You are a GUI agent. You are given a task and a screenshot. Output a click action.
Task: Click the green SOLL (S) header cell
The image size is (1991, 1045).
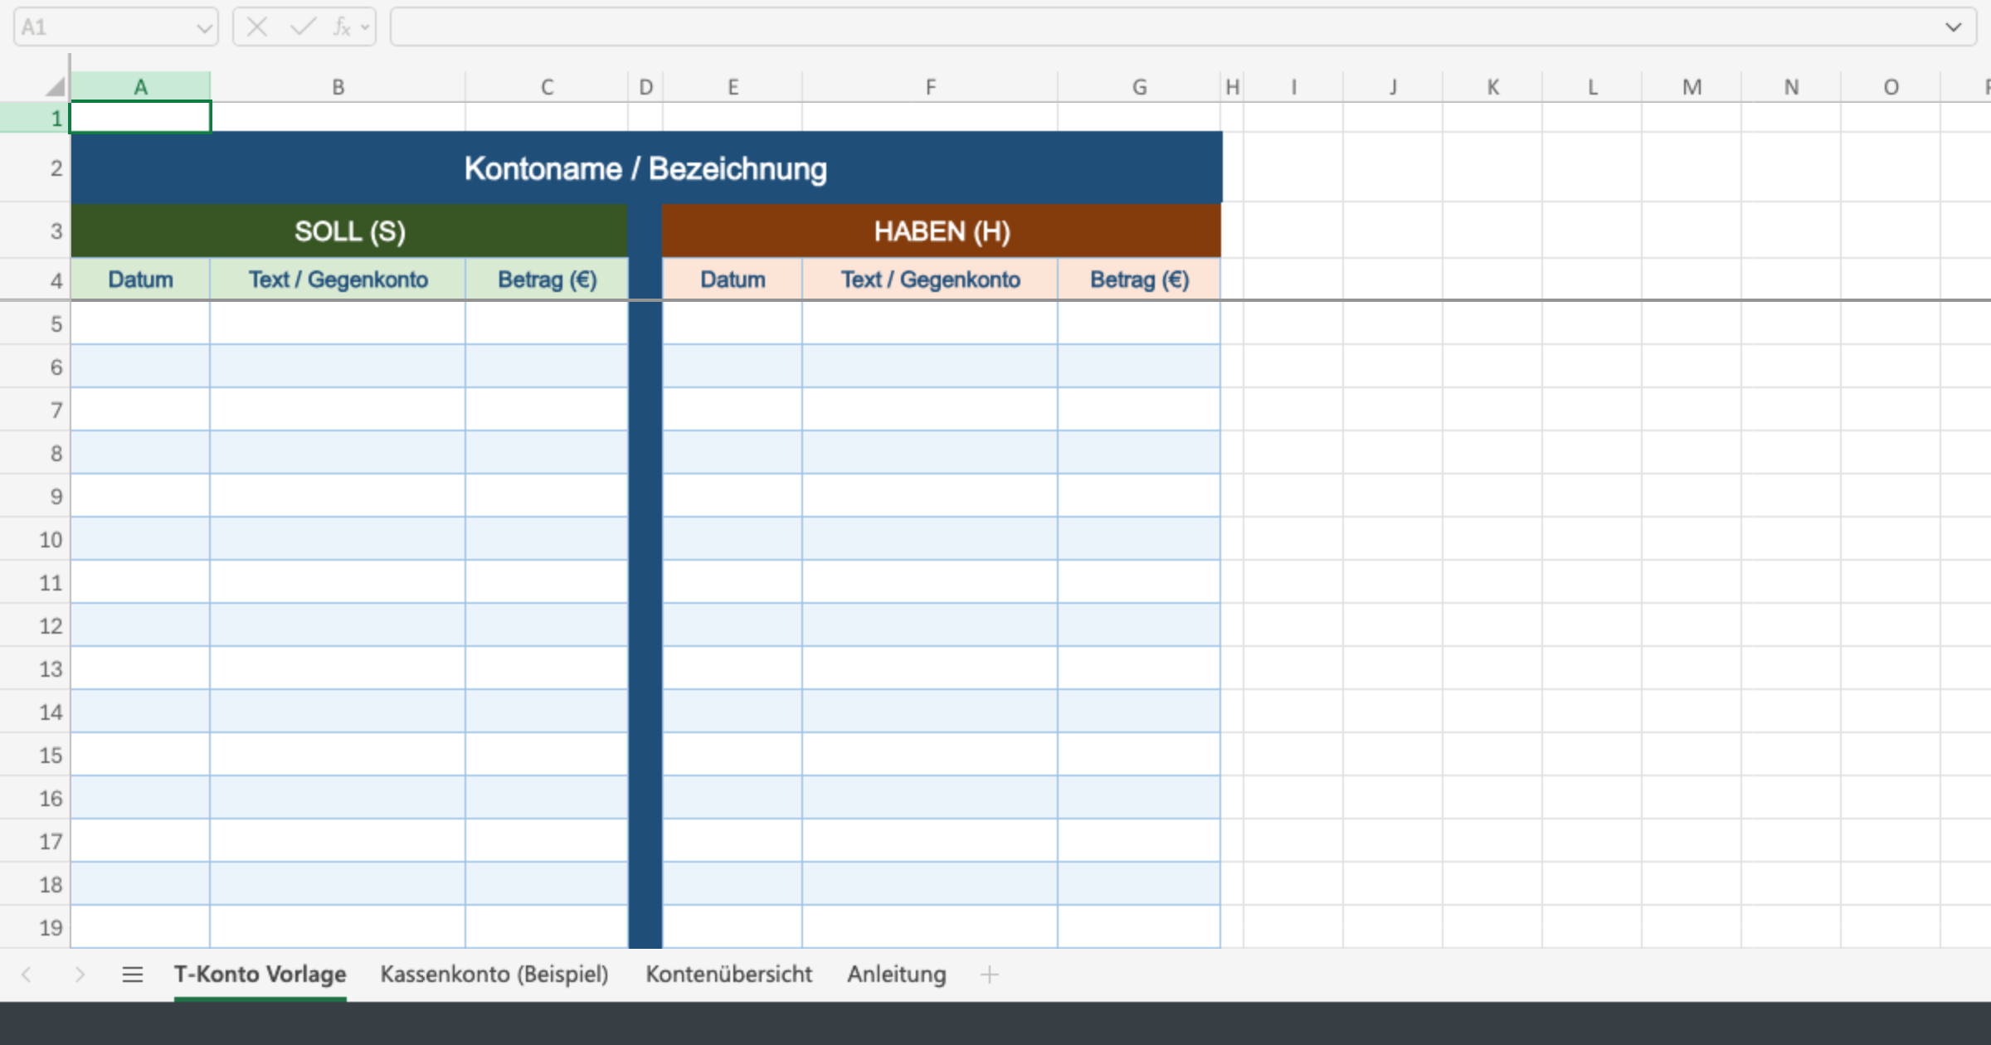349,231
